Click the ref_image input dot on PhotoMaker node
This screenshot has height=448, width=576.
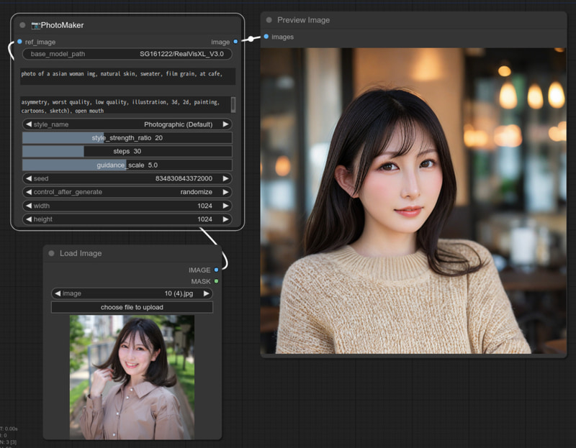(19, 42)
